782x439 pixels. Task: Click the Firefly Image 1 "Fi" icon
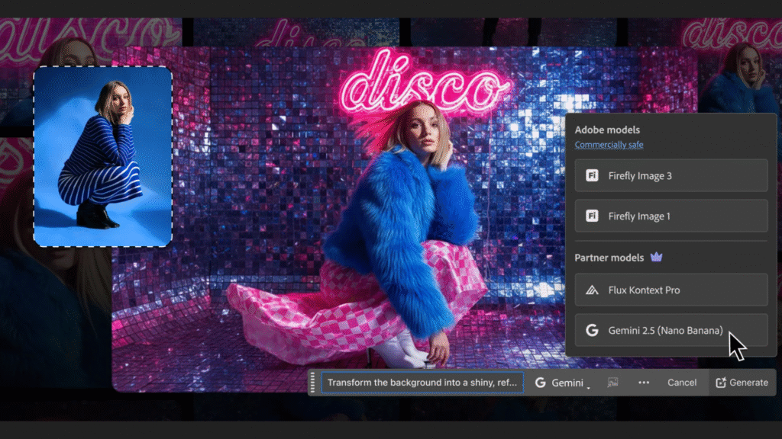(x=592, y=216)
